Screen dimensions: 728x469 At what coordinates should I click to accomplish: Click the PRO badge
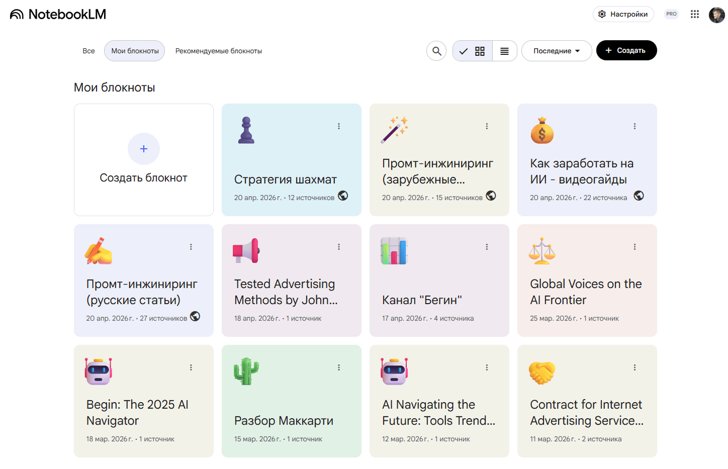671,14
